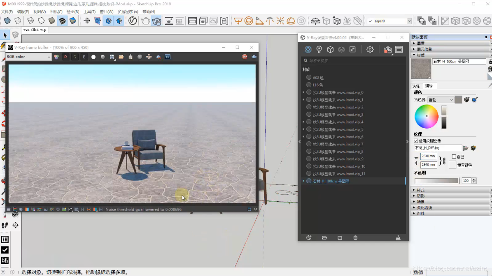Delete the selected V-Ray material

355,238
